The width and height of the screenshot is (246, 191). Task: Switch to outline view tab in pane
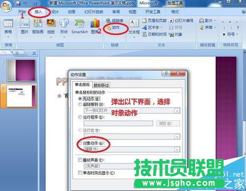(x=18, y=53)
